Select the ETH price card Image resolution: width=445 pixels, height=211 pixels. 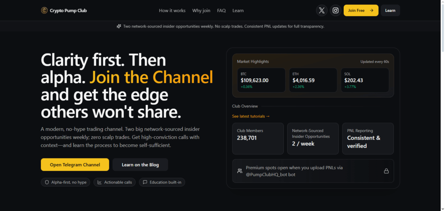tap(313, 80)
